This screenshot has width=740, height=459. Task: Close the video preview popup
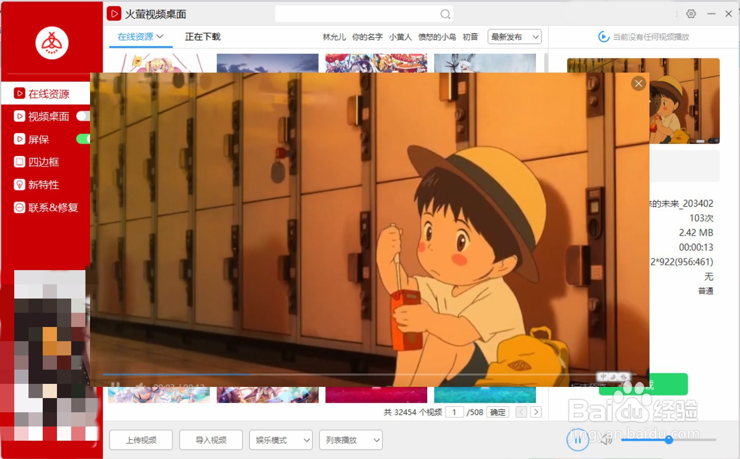[x=638, y=83]
